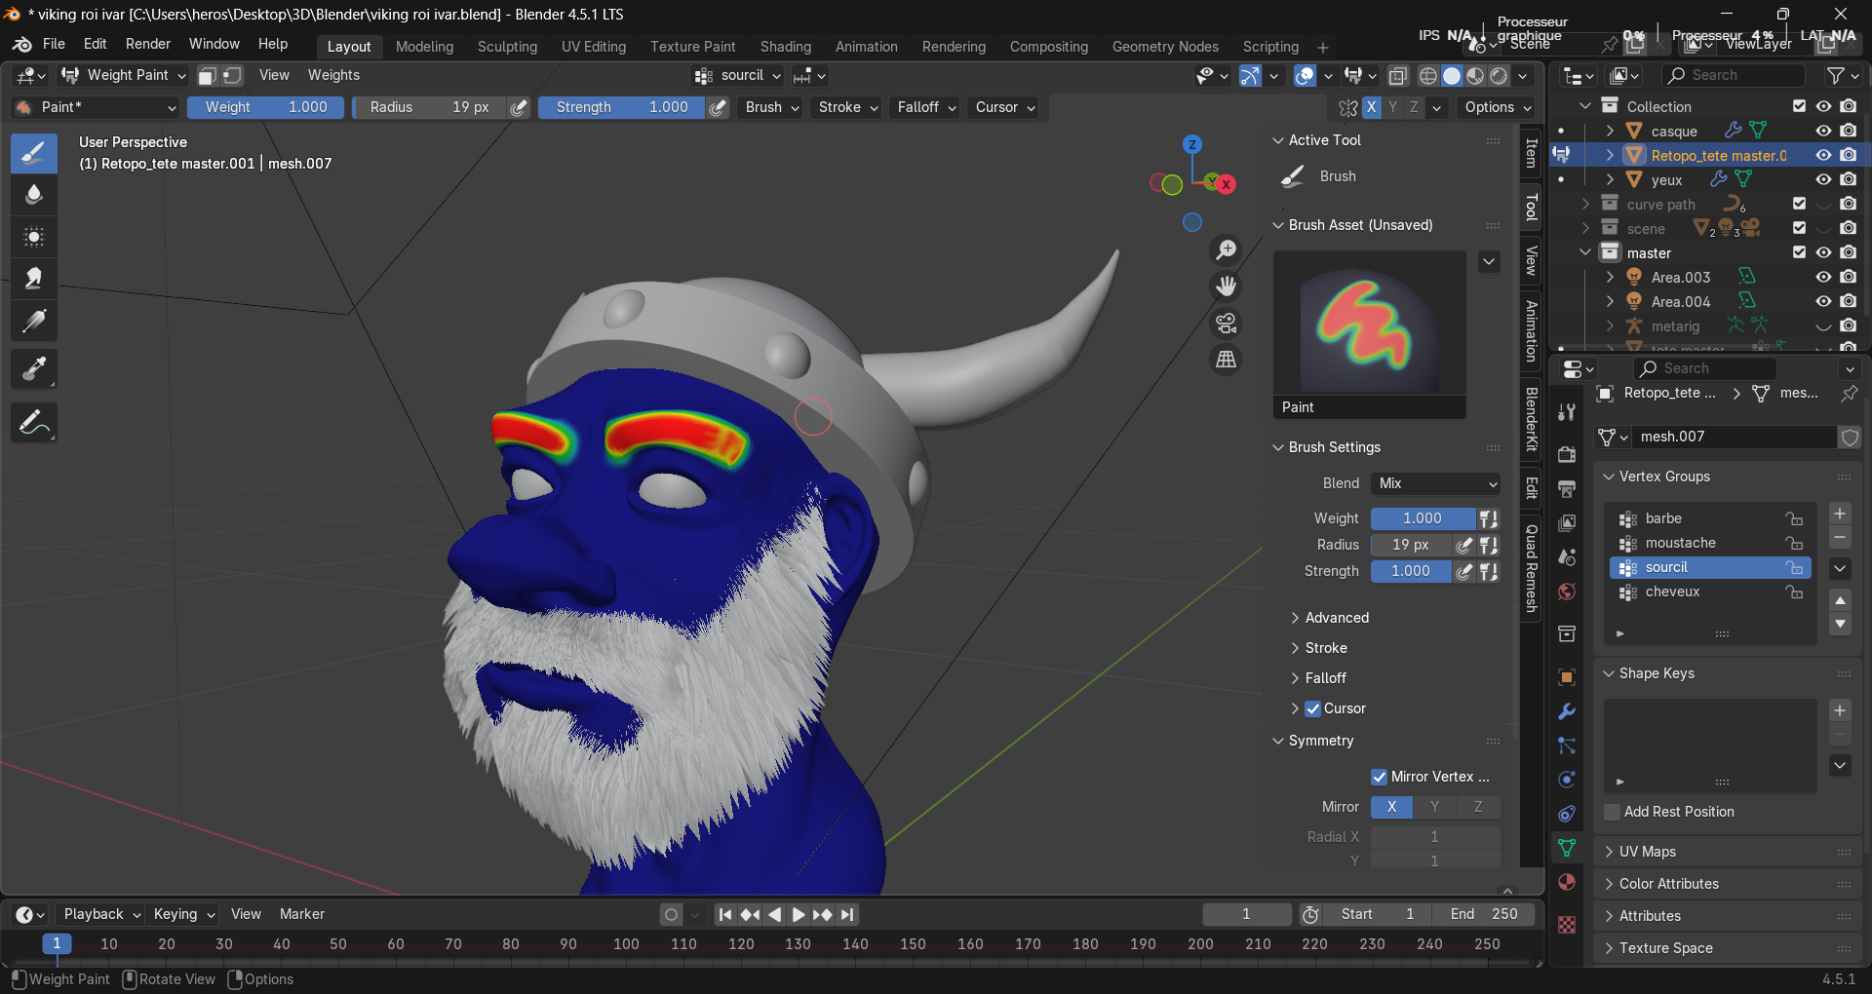Select the Smear brush tool
Screen dimensions: 1872x994
pos(34,280)
